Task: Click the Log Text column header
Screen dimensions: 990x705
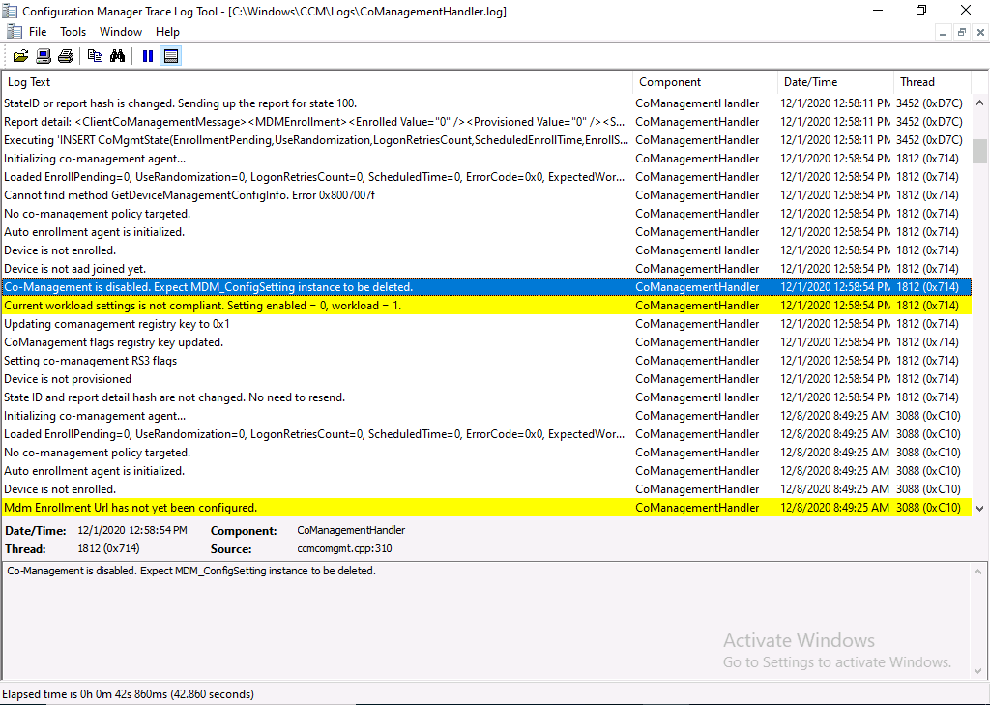Action: coord(317,82)
